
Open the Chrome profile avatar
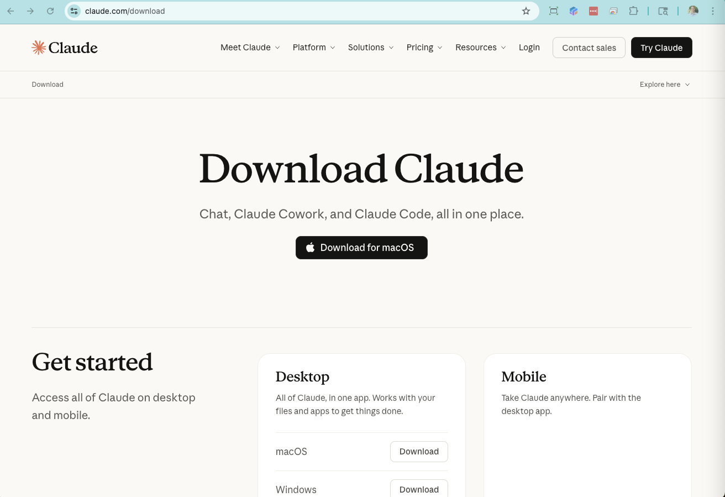click(x=693, y=11)
